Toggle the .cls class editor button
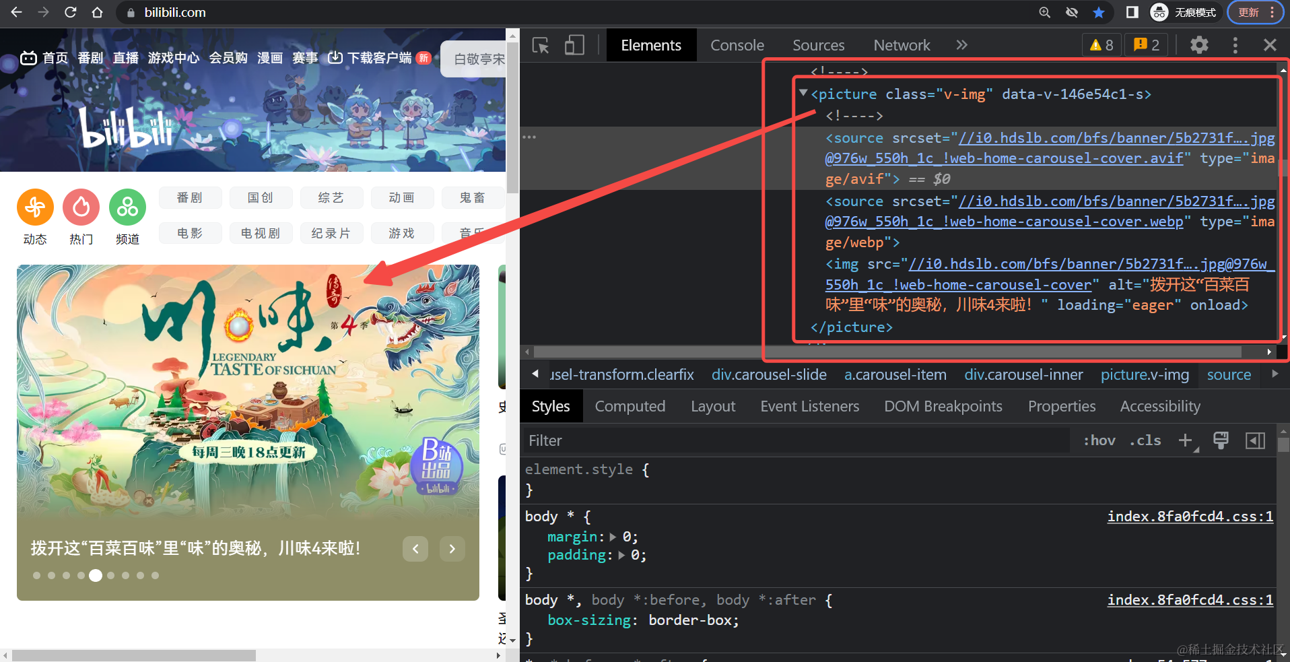The width and height of the screenshot is (1290, 662). coord(1145,440)
